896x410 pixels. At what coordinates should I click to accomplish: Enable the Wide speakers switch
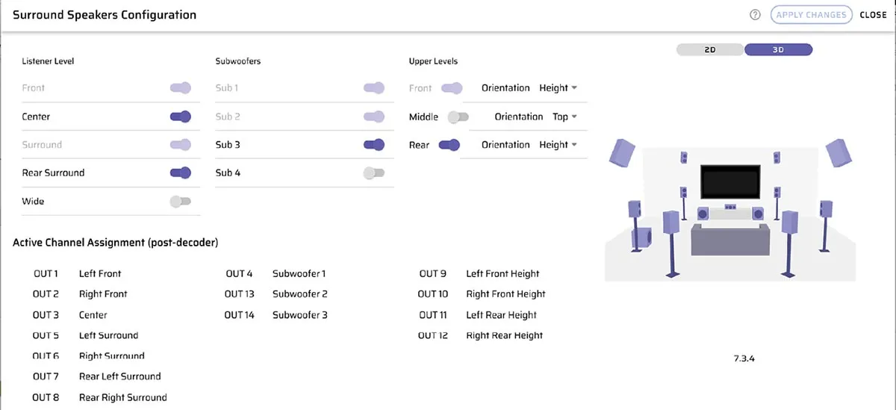(181, 201)
